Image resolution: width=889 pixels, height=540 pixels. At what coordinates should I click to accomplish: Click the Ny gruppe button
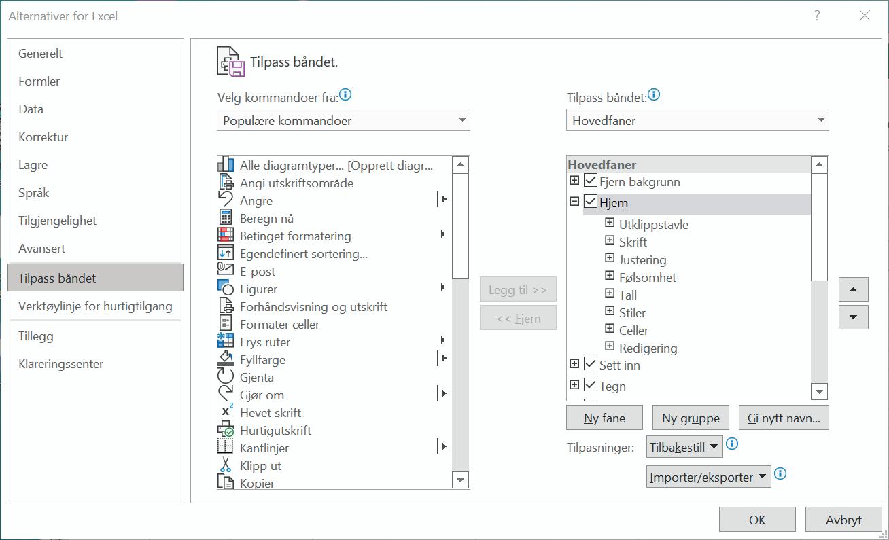pos(691,418)
